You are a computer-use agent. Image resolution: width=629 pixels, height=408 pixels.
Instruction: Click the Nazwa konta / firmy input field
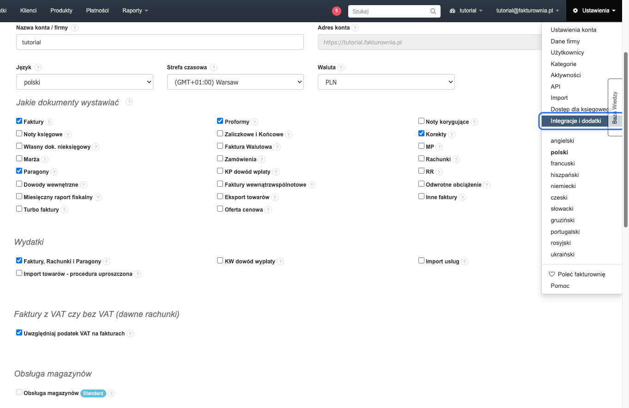click(160, 42)
